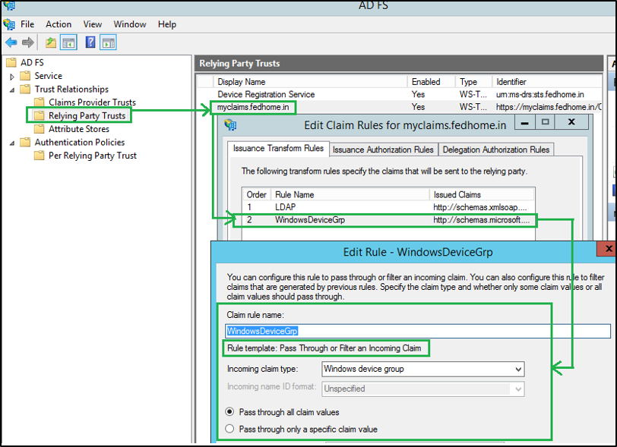Open the Action menu
This screenshot has height=447, width=617.
(59, 24)
